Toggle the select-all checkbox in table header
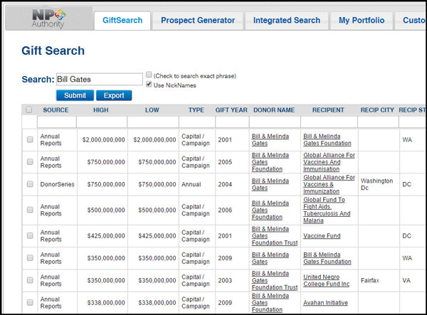427x315 pixels. 29,110
